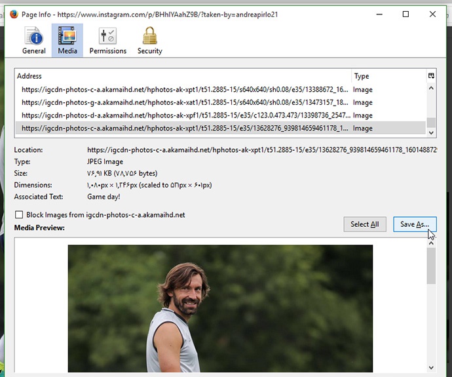Open the column picker icon beside Type
Viewport: 452px width, 377px height.
(431, 76)
